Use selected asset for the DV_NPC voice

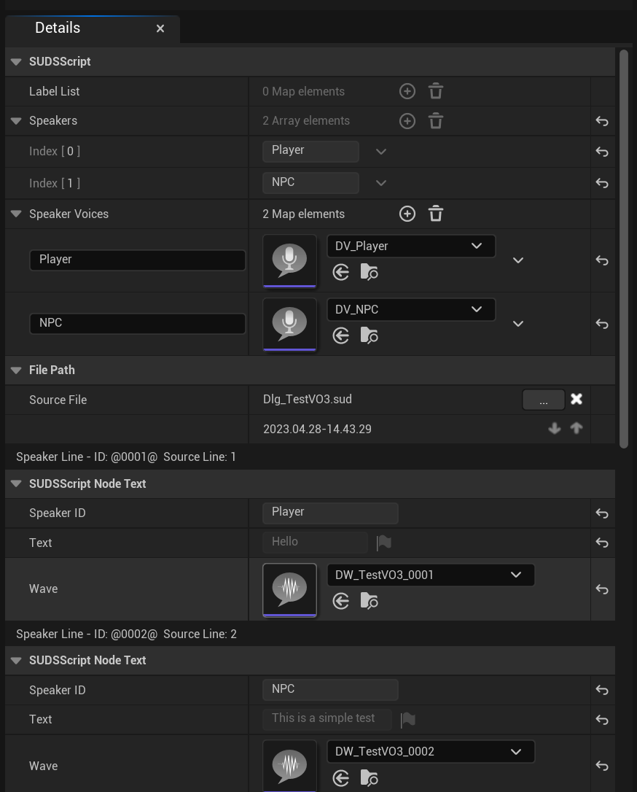pyautogui.click(x=341, y=335)
